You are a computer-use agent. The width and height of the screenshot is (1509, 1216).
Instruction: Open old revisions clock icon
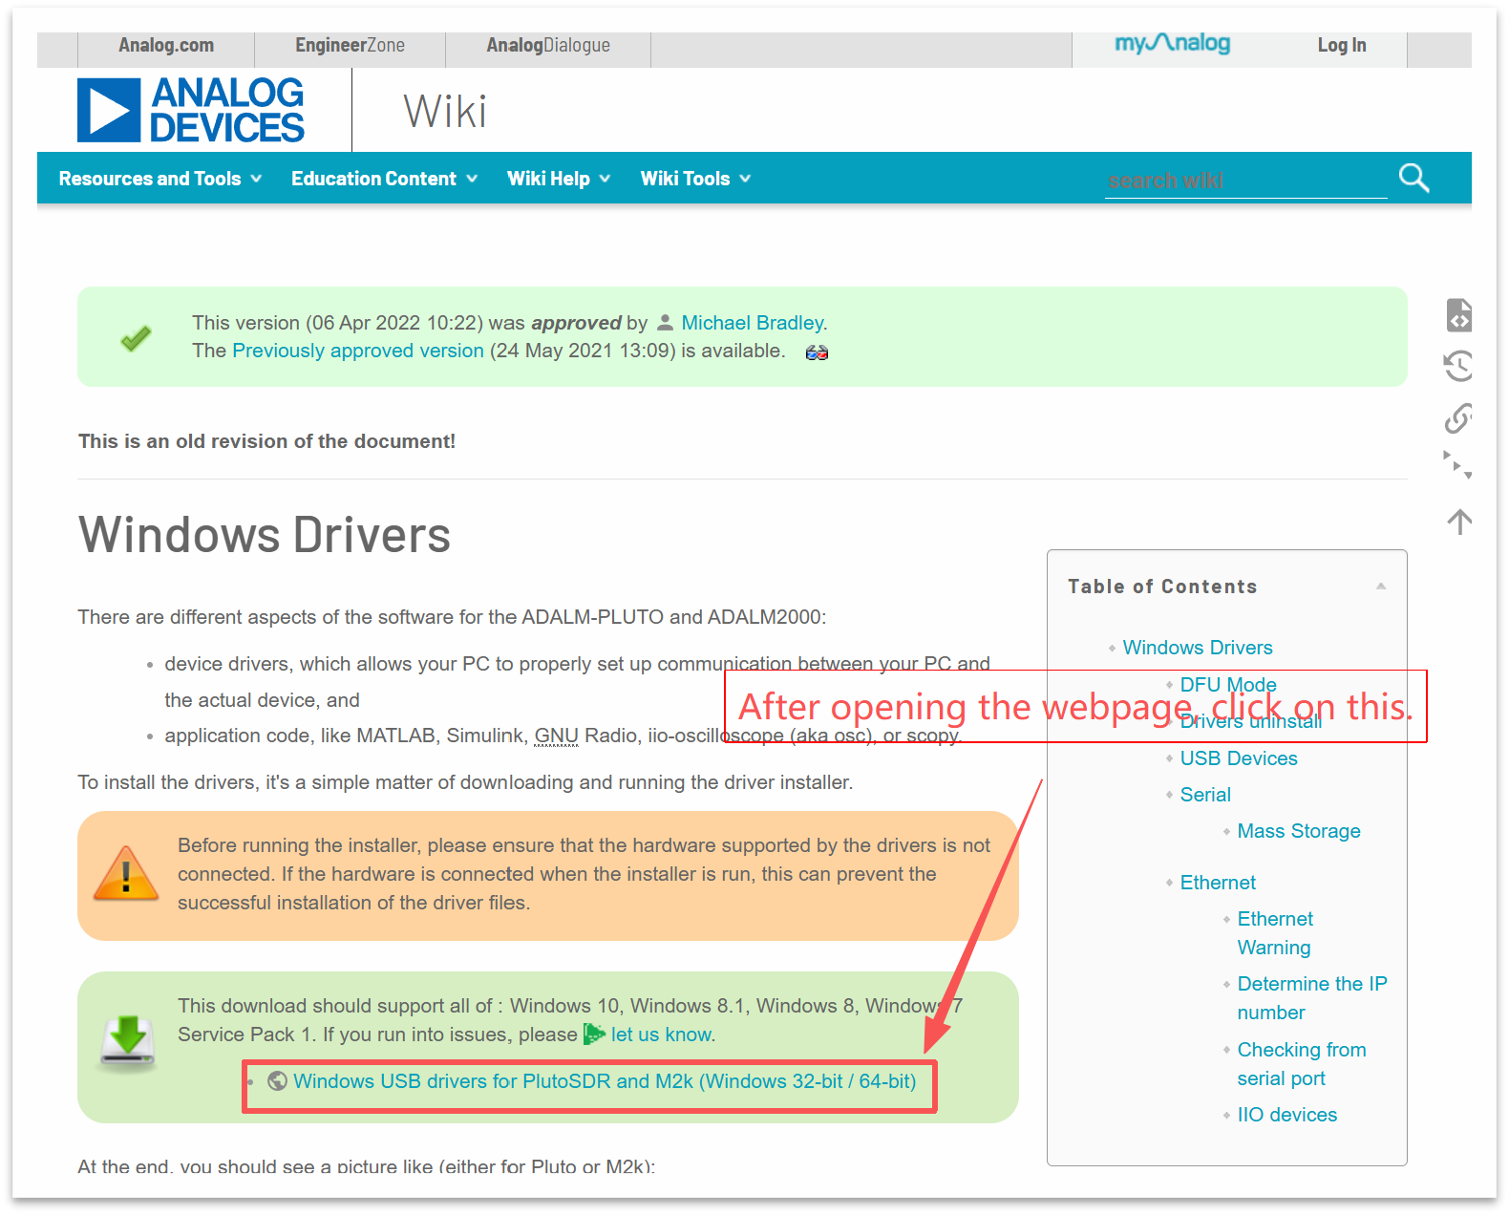point(1458,366)
